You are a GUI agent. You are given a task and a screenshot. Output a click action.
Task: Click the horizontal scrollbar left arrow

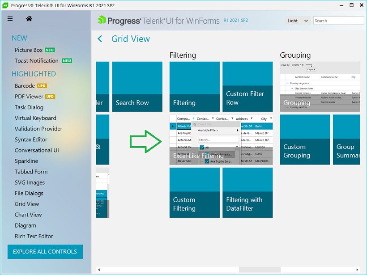click(99, 270)
